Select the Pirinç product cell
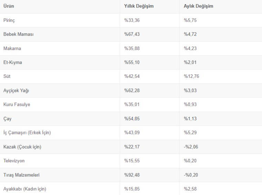 tap(9, 20)
